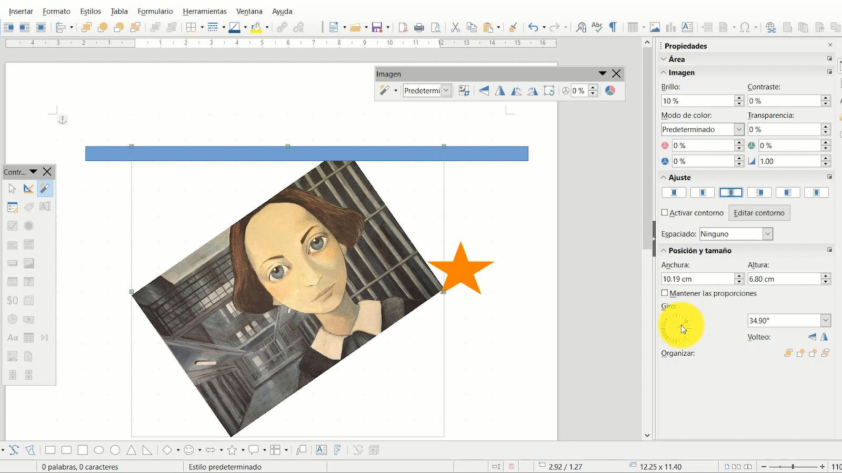Bring to front arrange icon in top toolbar
This screenshot has width=842, height=473.
86,27
